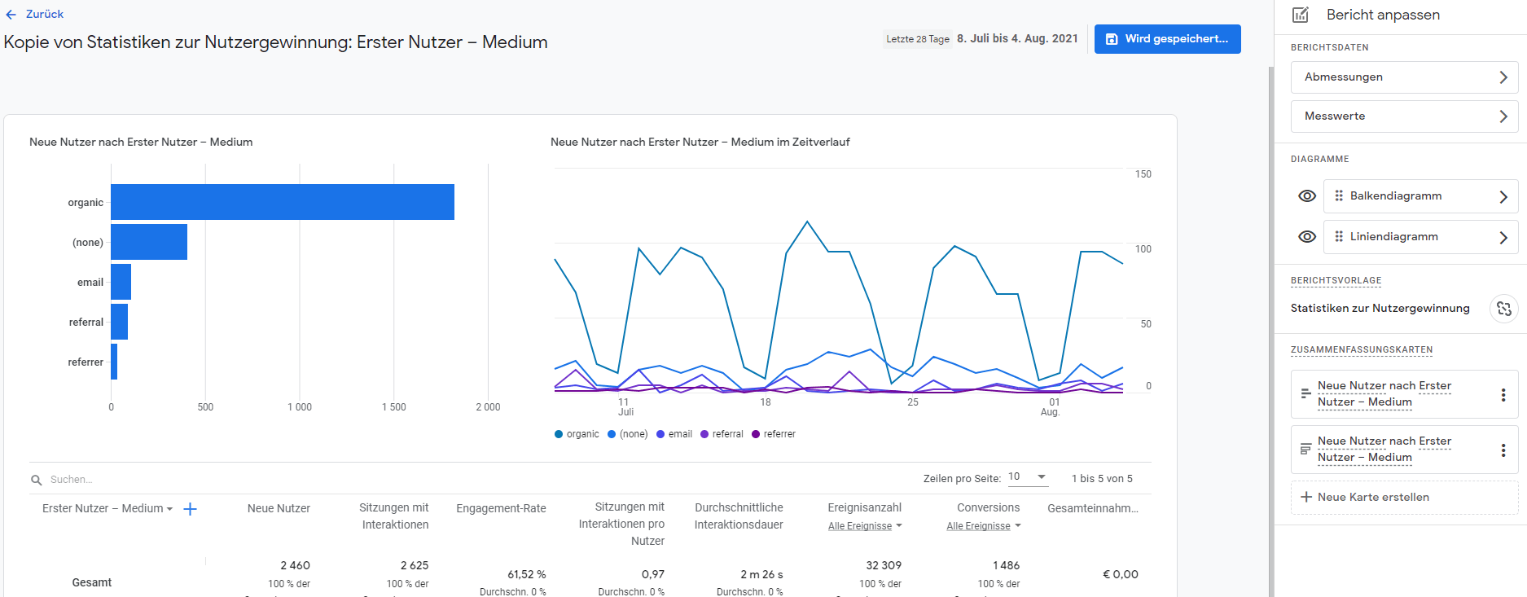Viewport: 1527px width, 597px height.
Task: Open the rows per page dropdown
Action: 1027,477
